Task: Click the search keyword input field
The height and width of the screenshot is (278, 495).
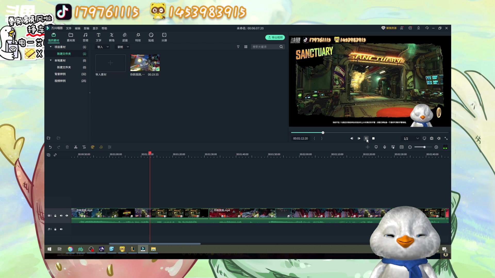Action: point(265,47)
